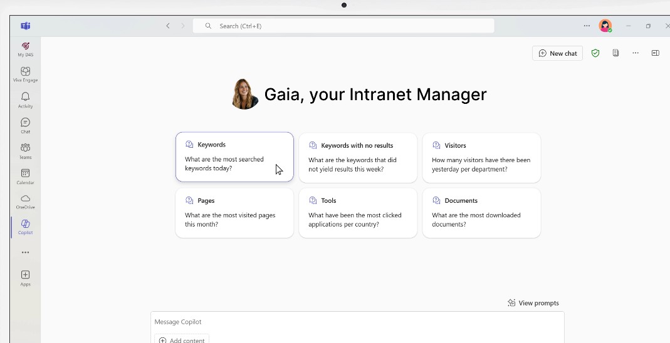Expand more apps ellipsis in sidebar

[x=25, y=253]
